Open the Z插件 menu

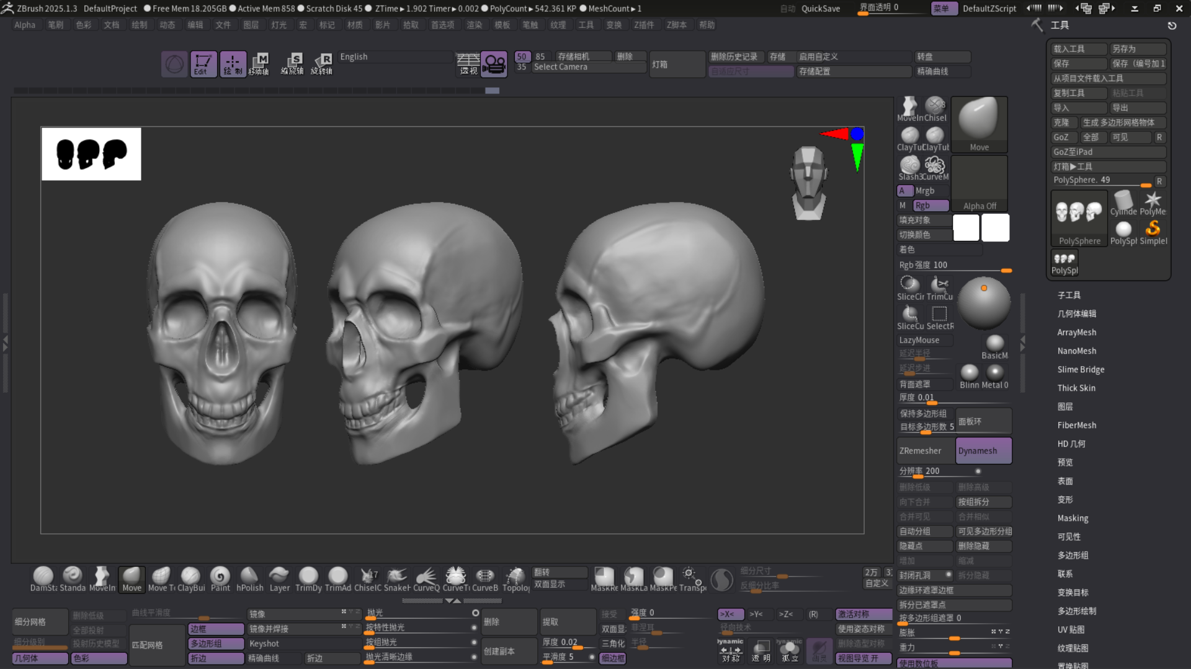(x=644, y=25)
